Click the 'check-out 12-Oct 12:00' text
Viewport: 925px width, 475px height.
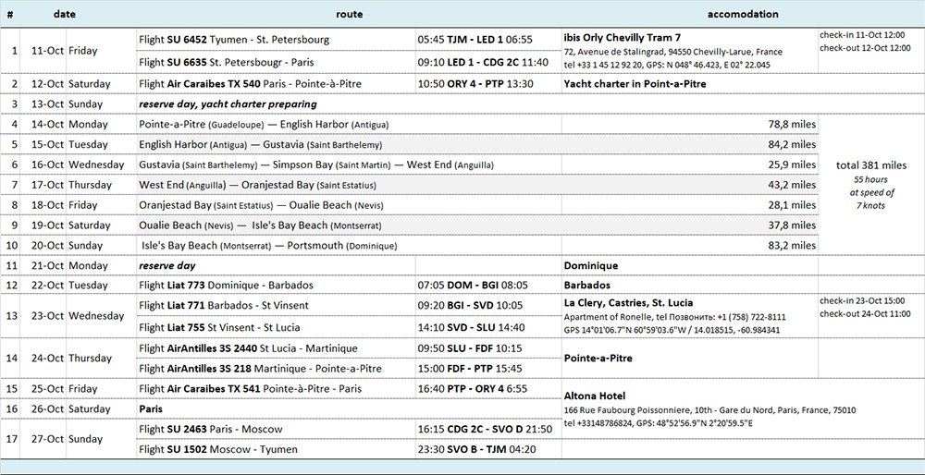(x=865, y=48)
